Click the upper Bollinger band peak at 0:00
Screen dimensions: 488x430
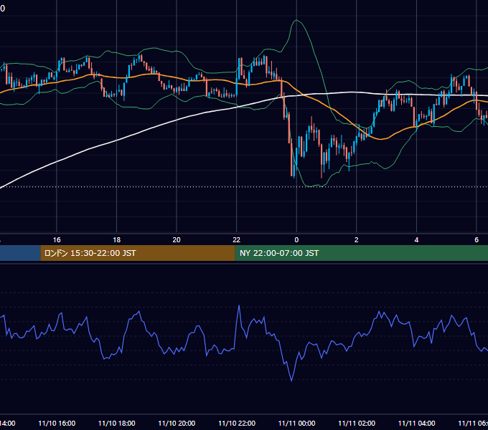tap(296, 21)
